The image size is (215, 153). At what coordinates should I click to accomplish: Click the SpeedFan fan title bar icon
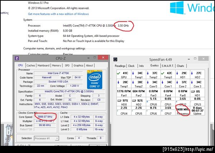click(115, 59)
